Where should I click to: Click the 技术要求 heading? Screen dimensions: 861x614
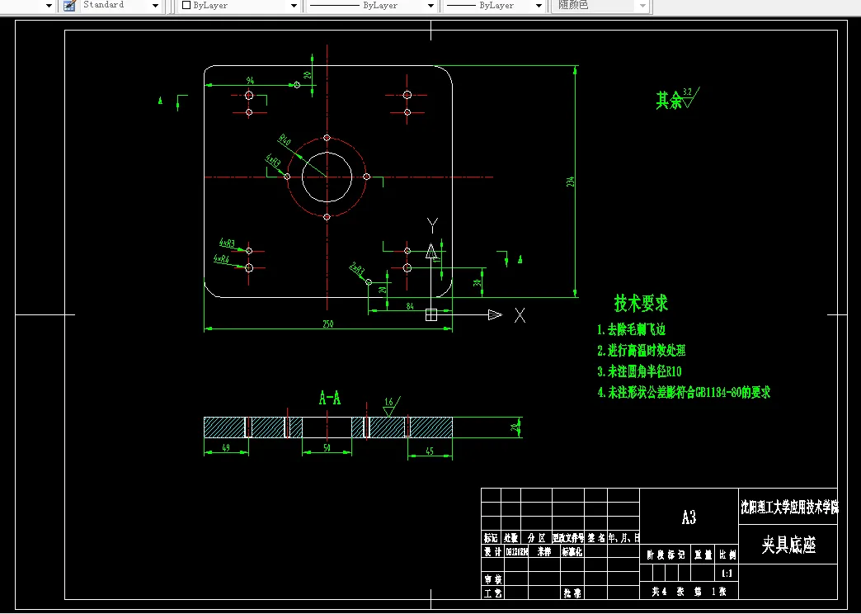[641, 303]
